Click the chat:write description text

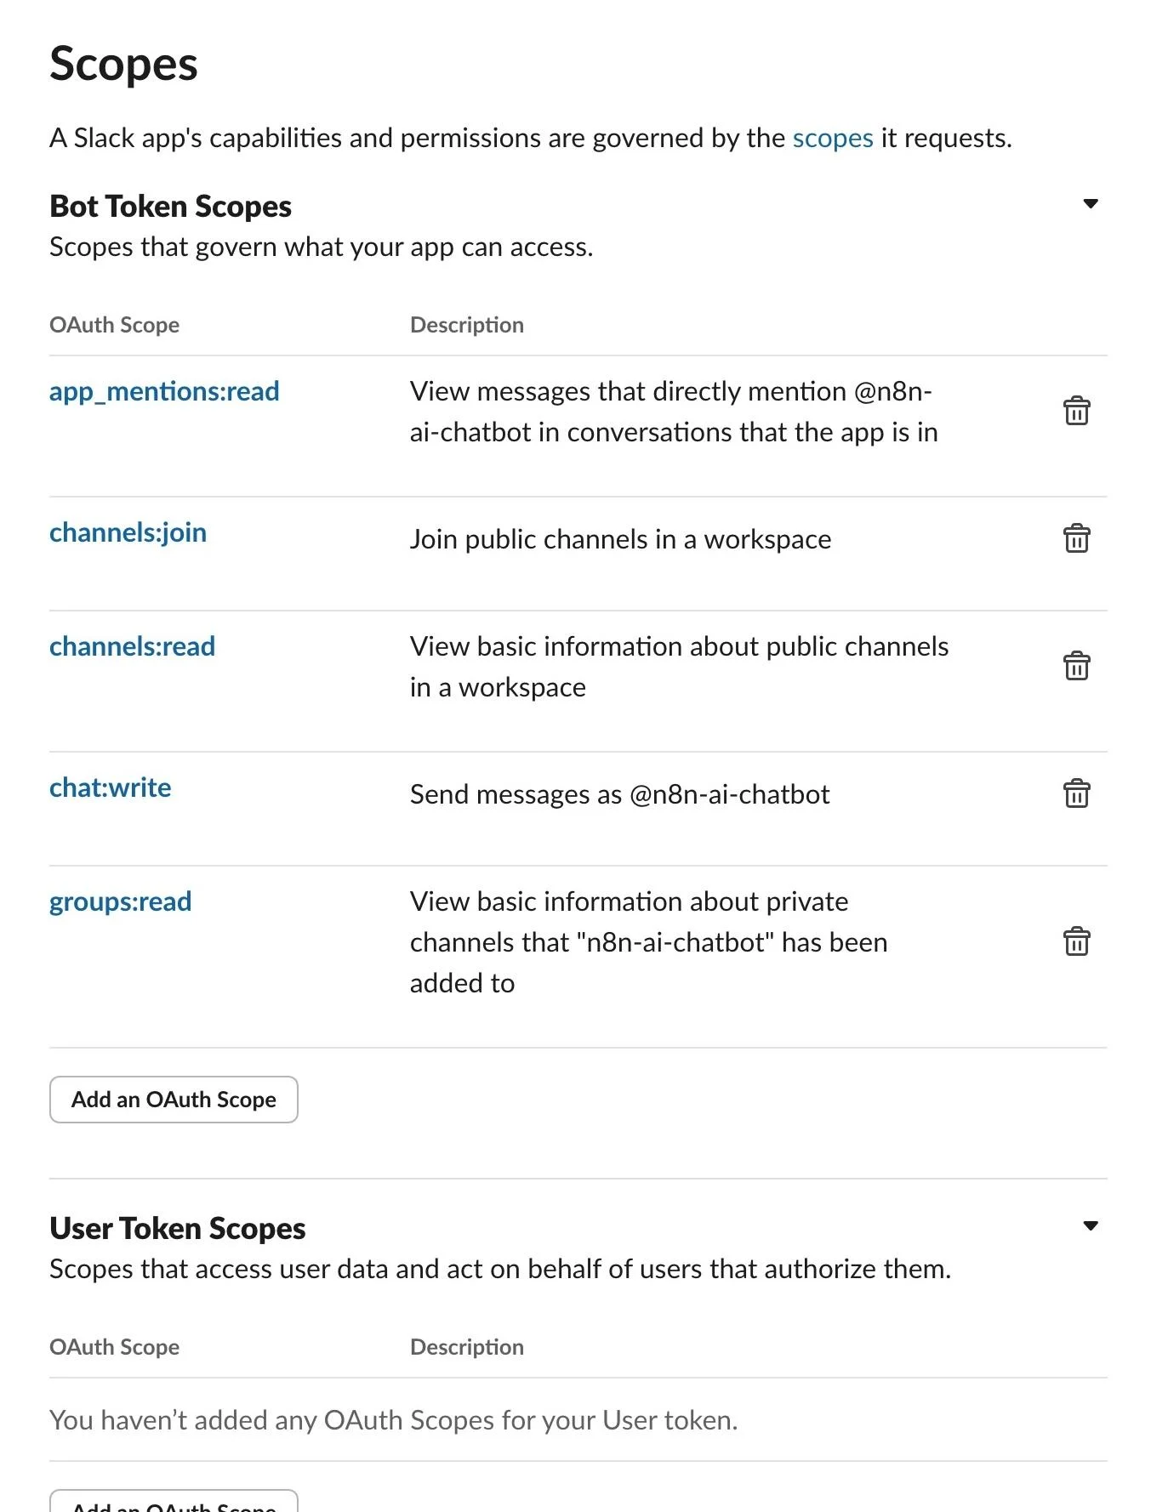click(x=619, y=794)
